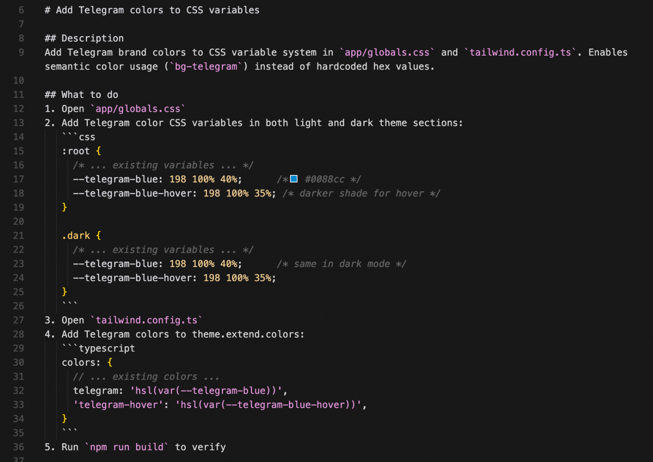653x462 pixels.
Task: Click gutter line number 28
Action: [18, 334]
